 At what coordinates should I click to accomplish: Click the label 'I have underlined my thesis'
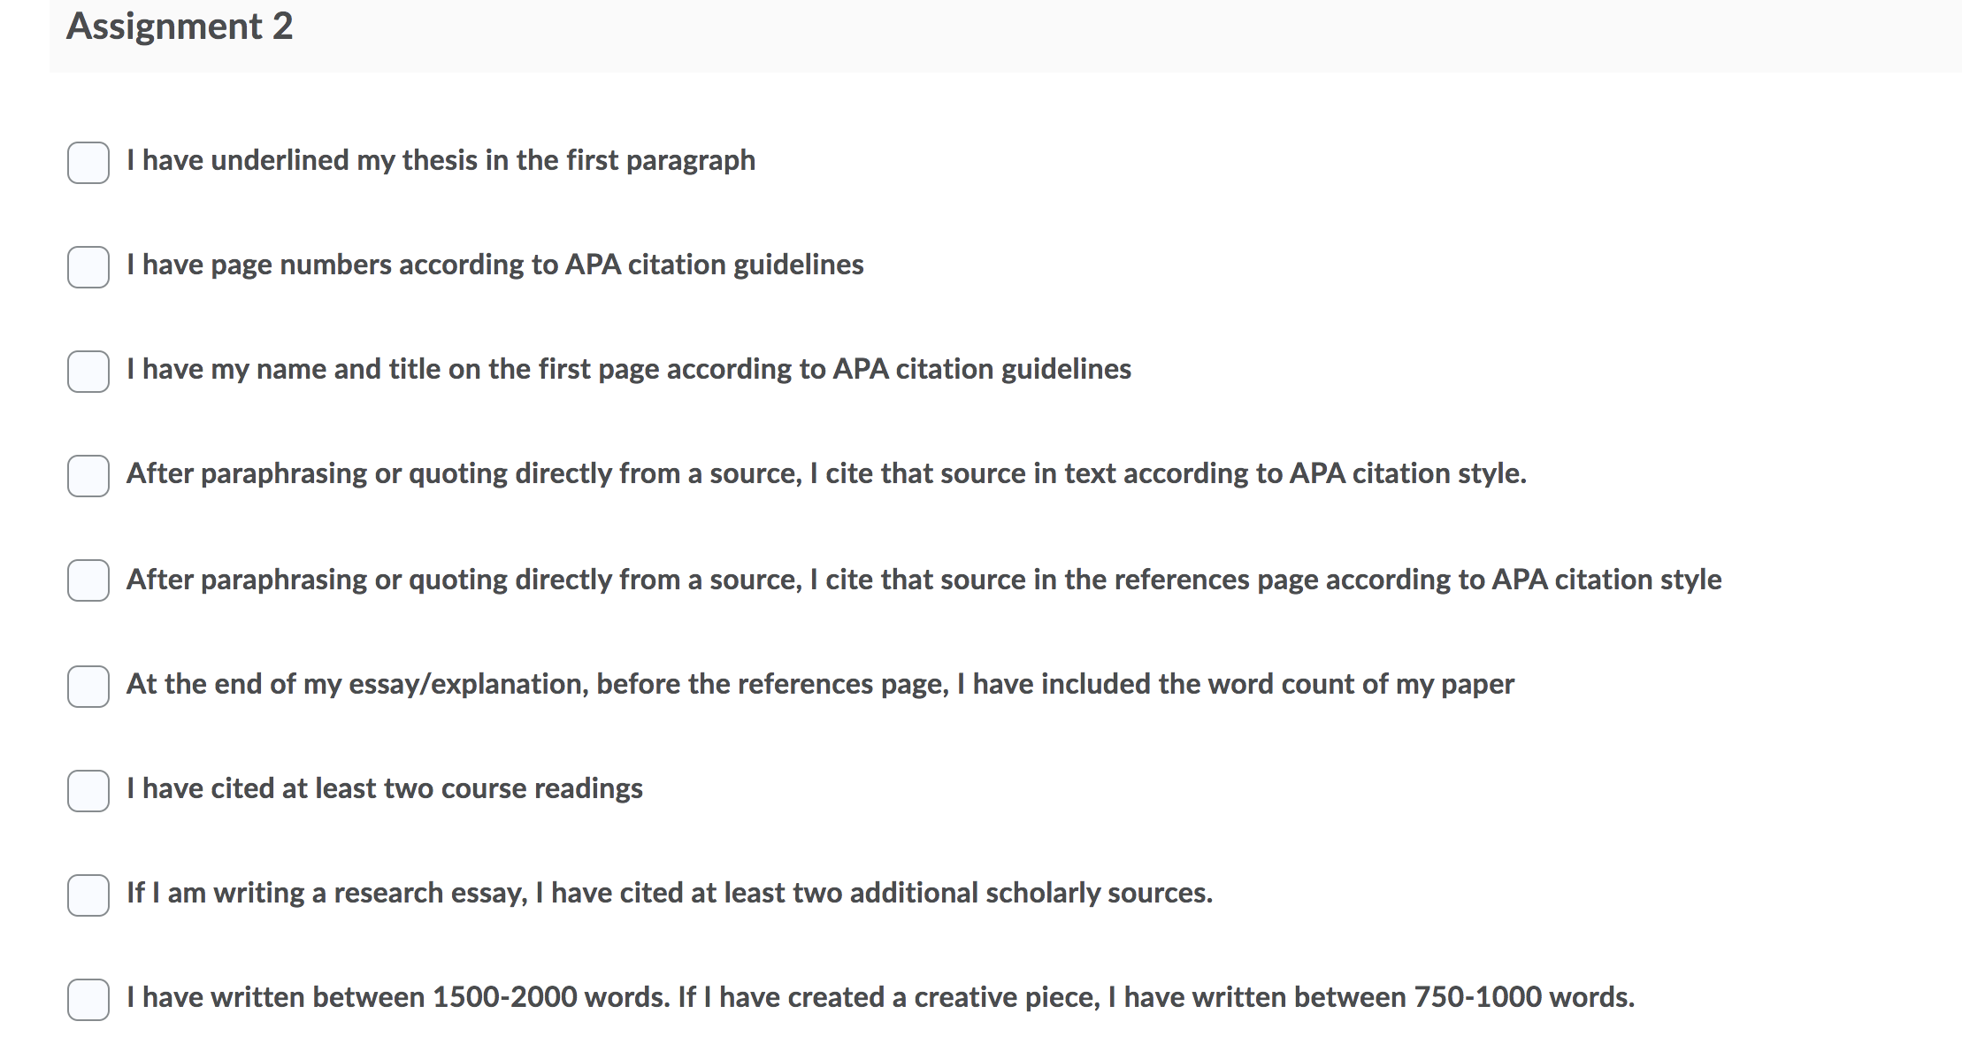tap(441, 161)
